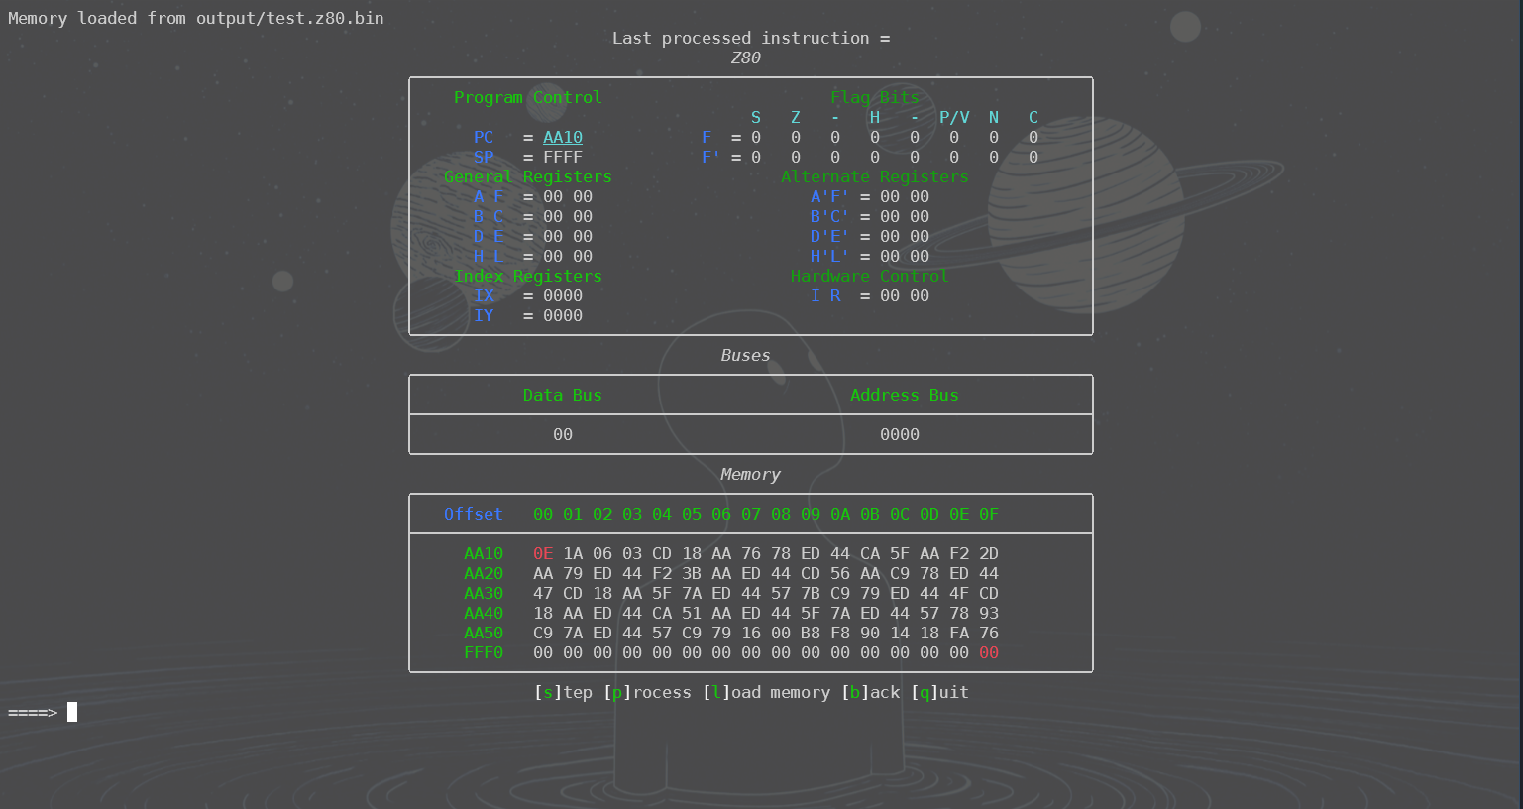
Task: Select the [q]uit command option
Action: [939, 692]
